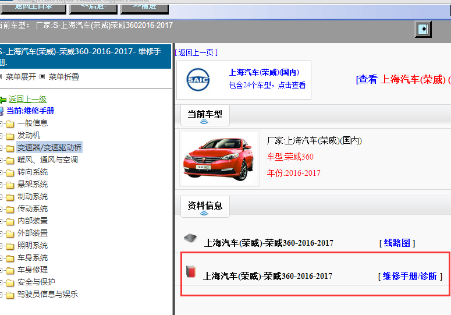This screenshot has width=451, height=315.
Task: Collapse all menus with 菜单折叠
Action: [x=64, y=77]
